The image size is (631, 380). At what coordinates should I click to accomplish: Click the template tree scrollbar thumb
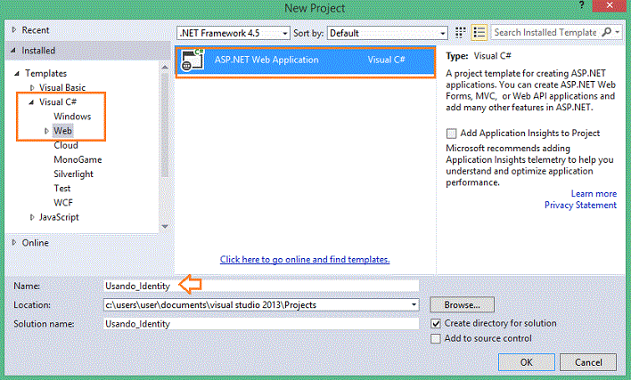coord(165,125)
